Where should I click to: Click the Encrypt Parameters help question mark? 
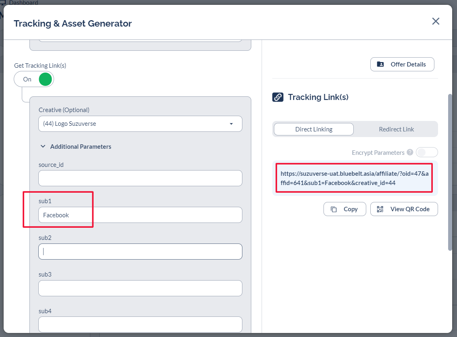[x=410, y=152]
